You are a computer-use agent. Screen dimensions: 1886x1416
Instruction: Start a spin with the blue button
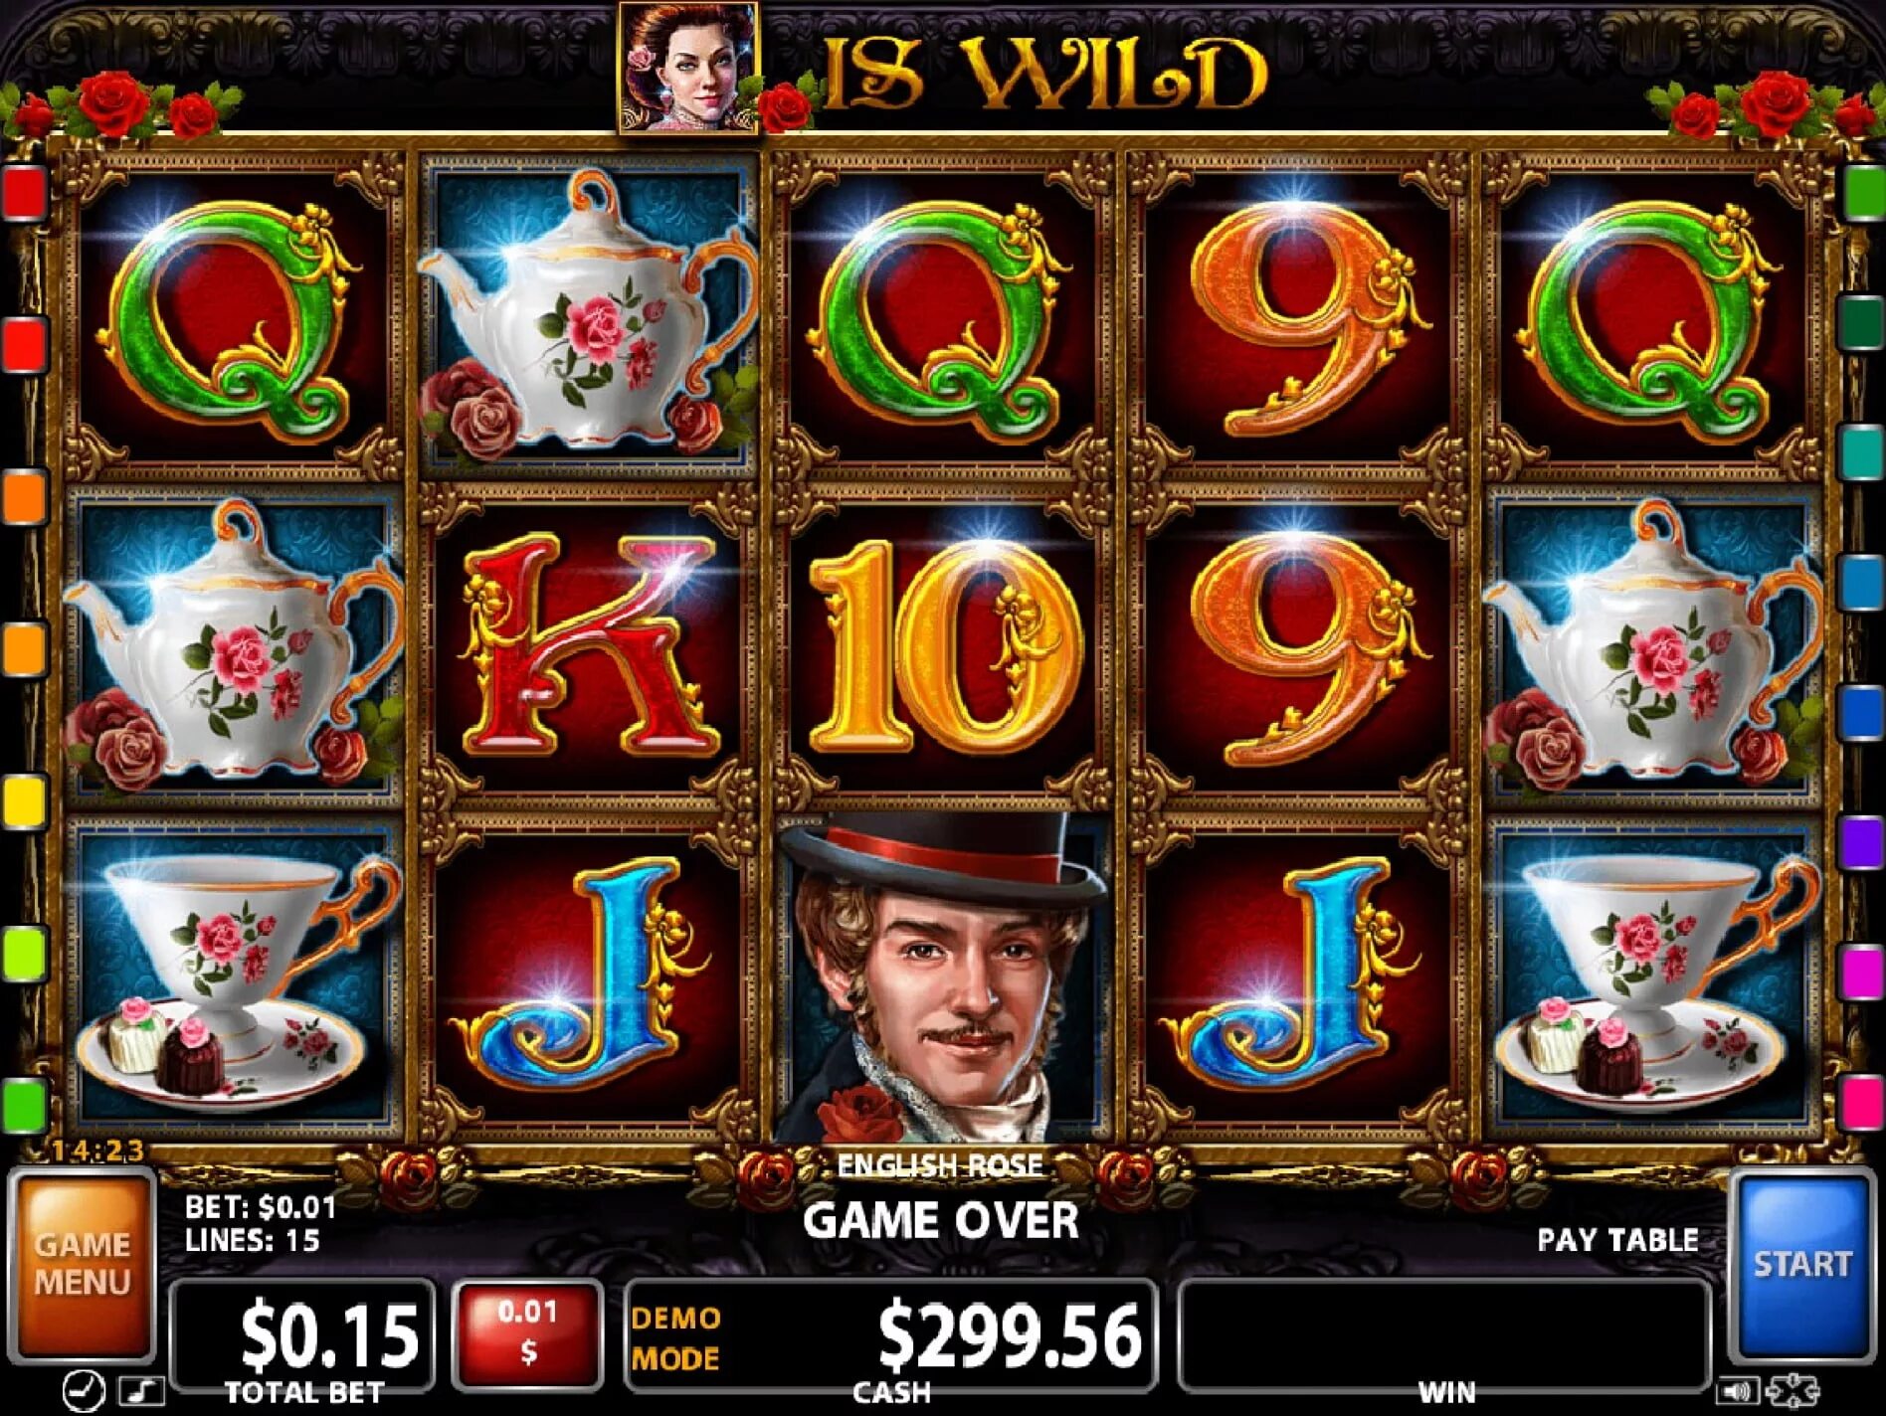click(1801, 1265)
